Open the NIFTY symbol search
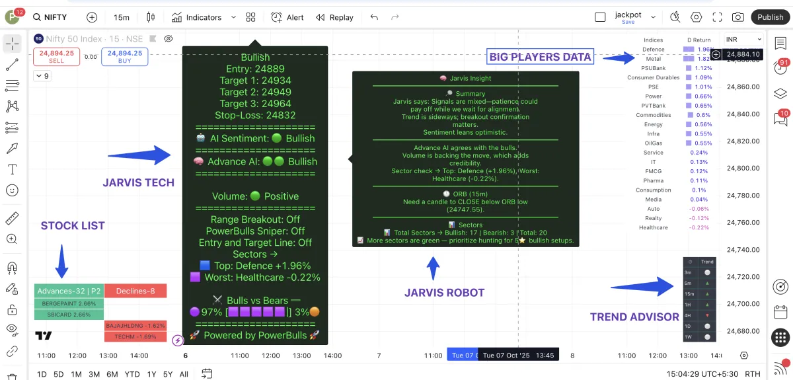Viewport: 793px width, 380px height. click(50, 17)
